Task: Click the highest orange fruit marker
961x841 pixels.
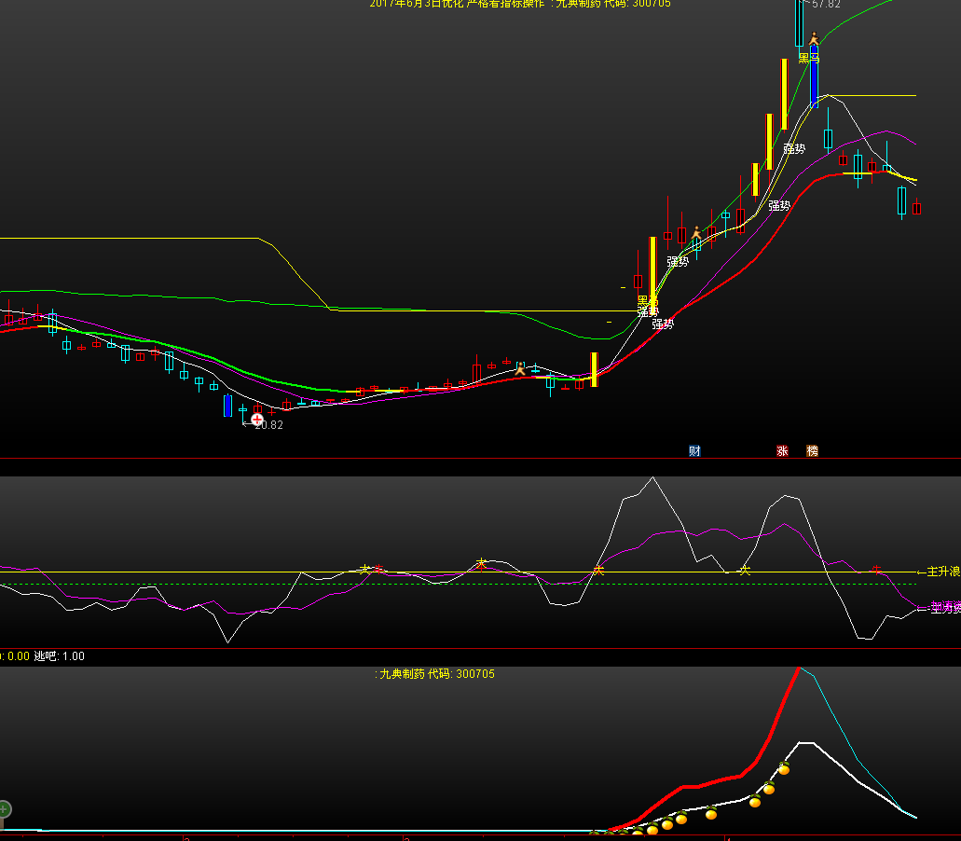Action: [784, 767]
